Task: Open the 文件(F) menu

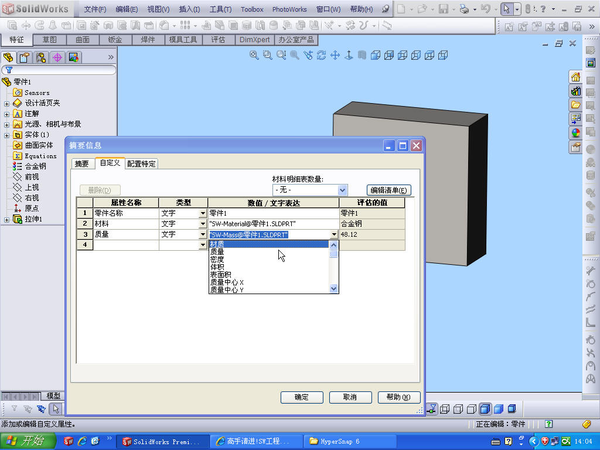Action: (x=95, y=9)
